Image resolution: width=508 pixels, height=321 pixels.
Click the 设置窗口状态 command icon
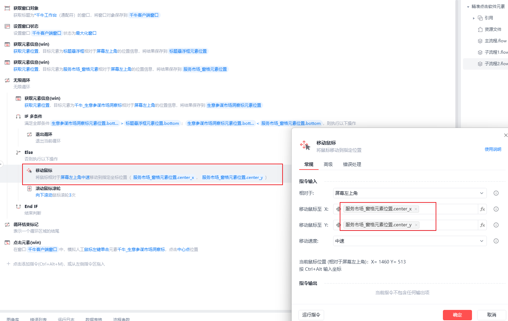(x=7, y=26)
